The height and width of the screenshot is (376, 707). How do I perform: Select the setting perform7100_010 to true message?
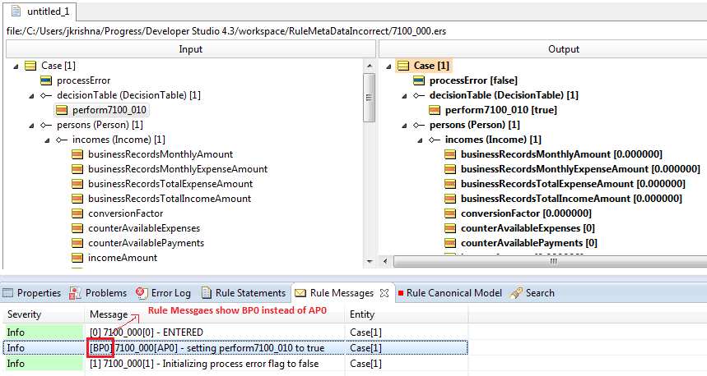(x=235, y=348)
